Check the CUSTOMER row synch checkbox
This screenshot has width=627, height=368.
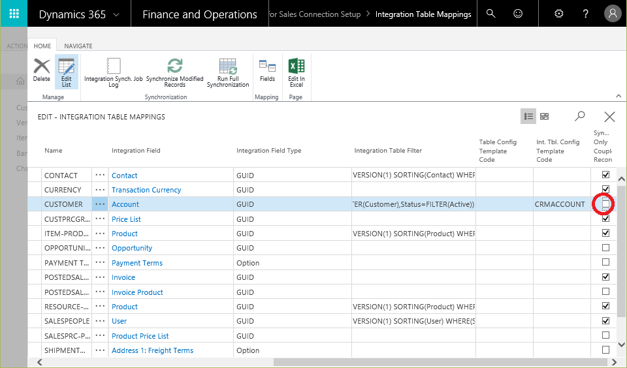tap(606, 204)
